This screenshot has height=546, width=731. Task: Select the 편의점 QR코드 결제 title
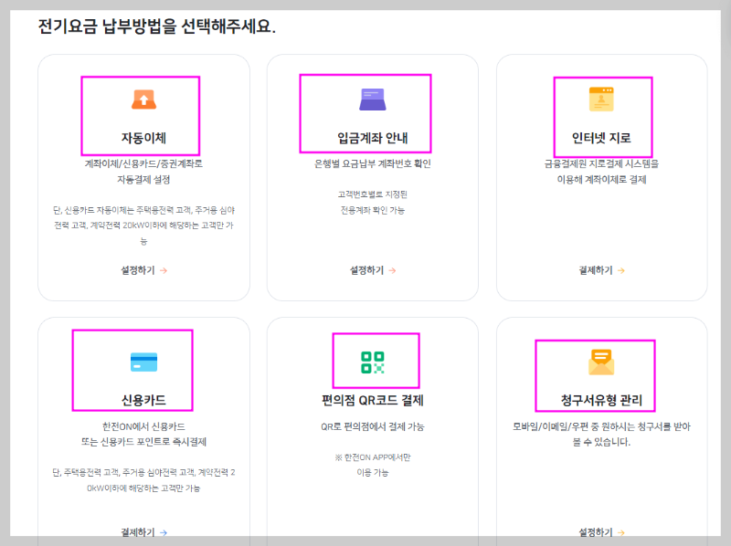click(x=373, y=400)
